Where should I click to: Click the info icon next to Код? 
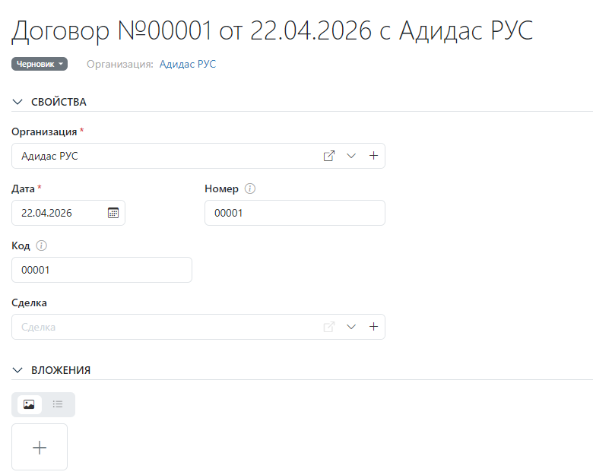(x=42, y=245)
